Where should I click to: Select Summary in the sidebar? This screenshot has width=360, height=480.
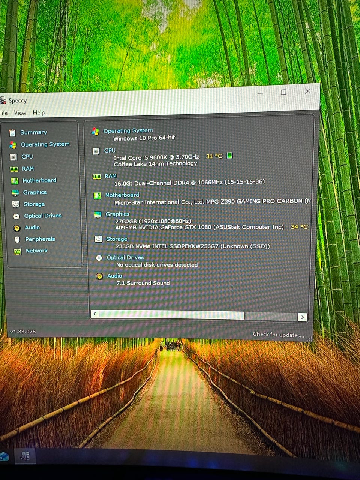click(x=33, y=132)
